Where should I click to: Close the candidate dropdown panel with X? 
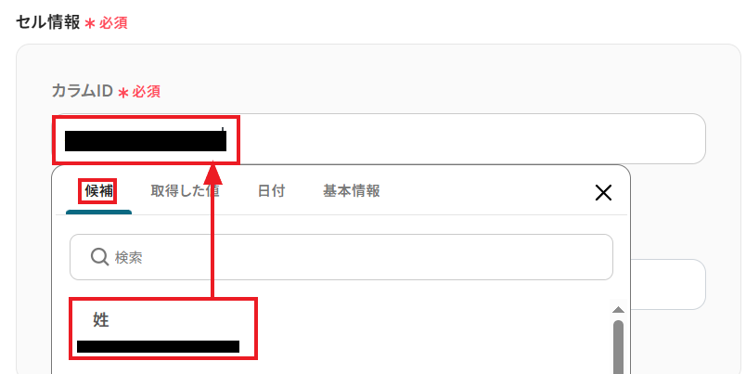[x=603, y=193]
